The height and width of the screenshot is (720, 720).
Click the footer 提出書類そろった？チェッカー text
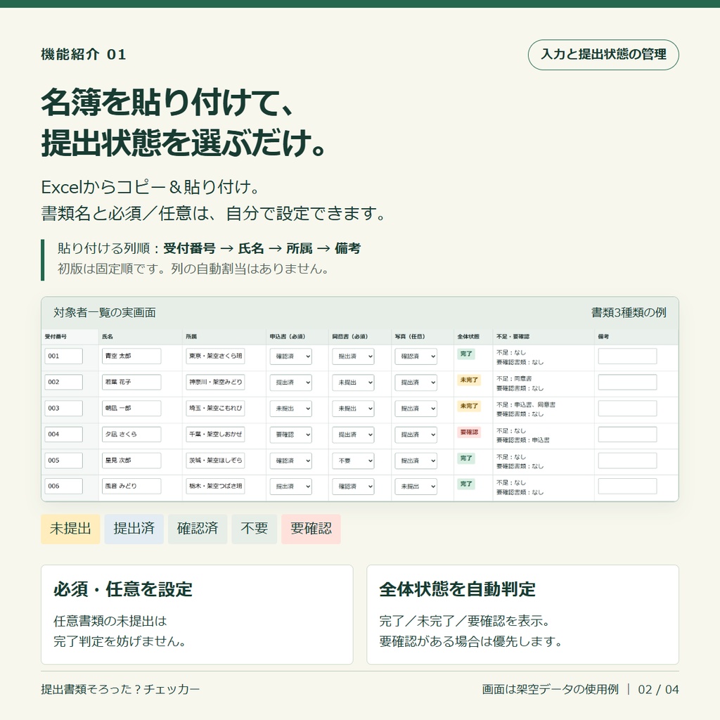coord(120,689)
